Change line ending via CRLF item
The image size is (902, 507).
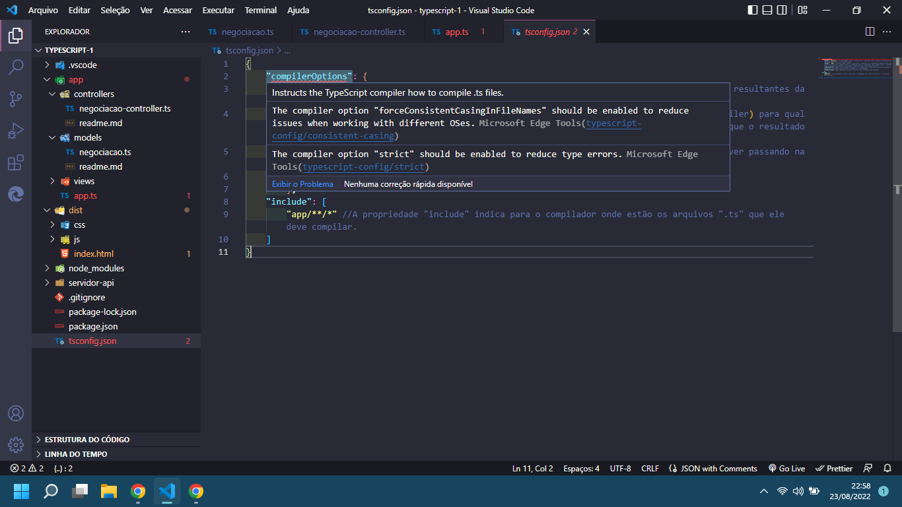coord(650,468)
